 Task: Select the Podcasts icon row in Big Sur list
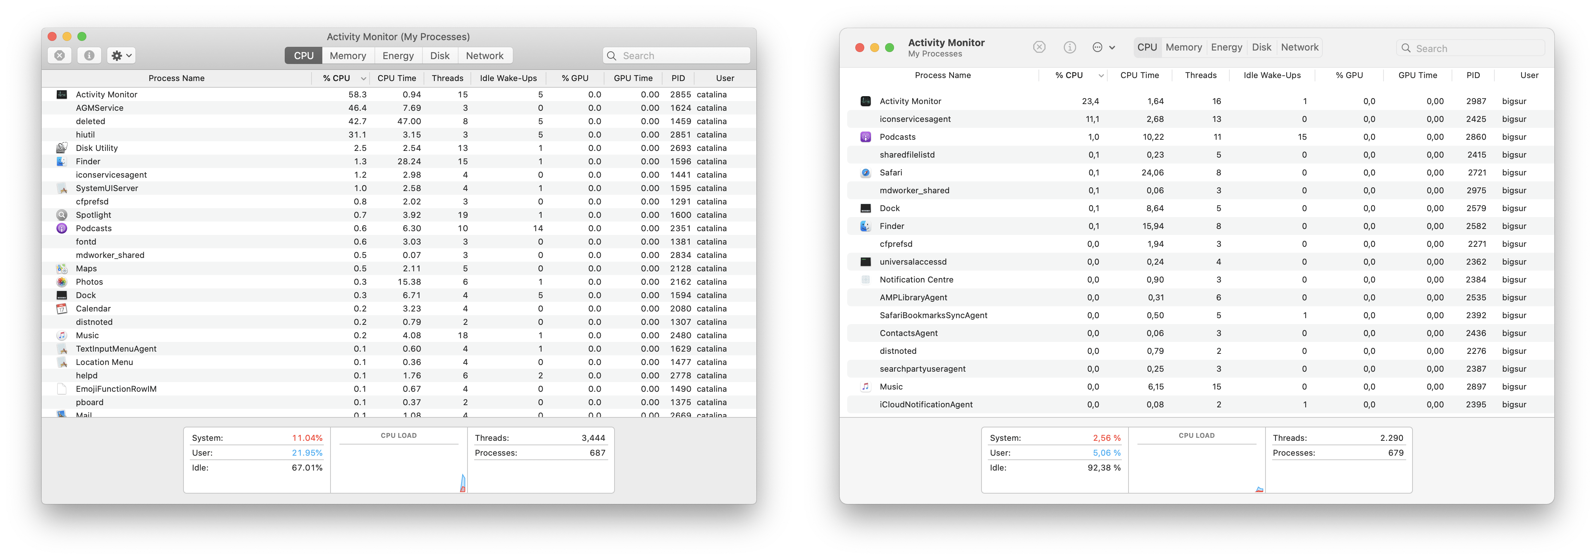(x=865, y=137)
